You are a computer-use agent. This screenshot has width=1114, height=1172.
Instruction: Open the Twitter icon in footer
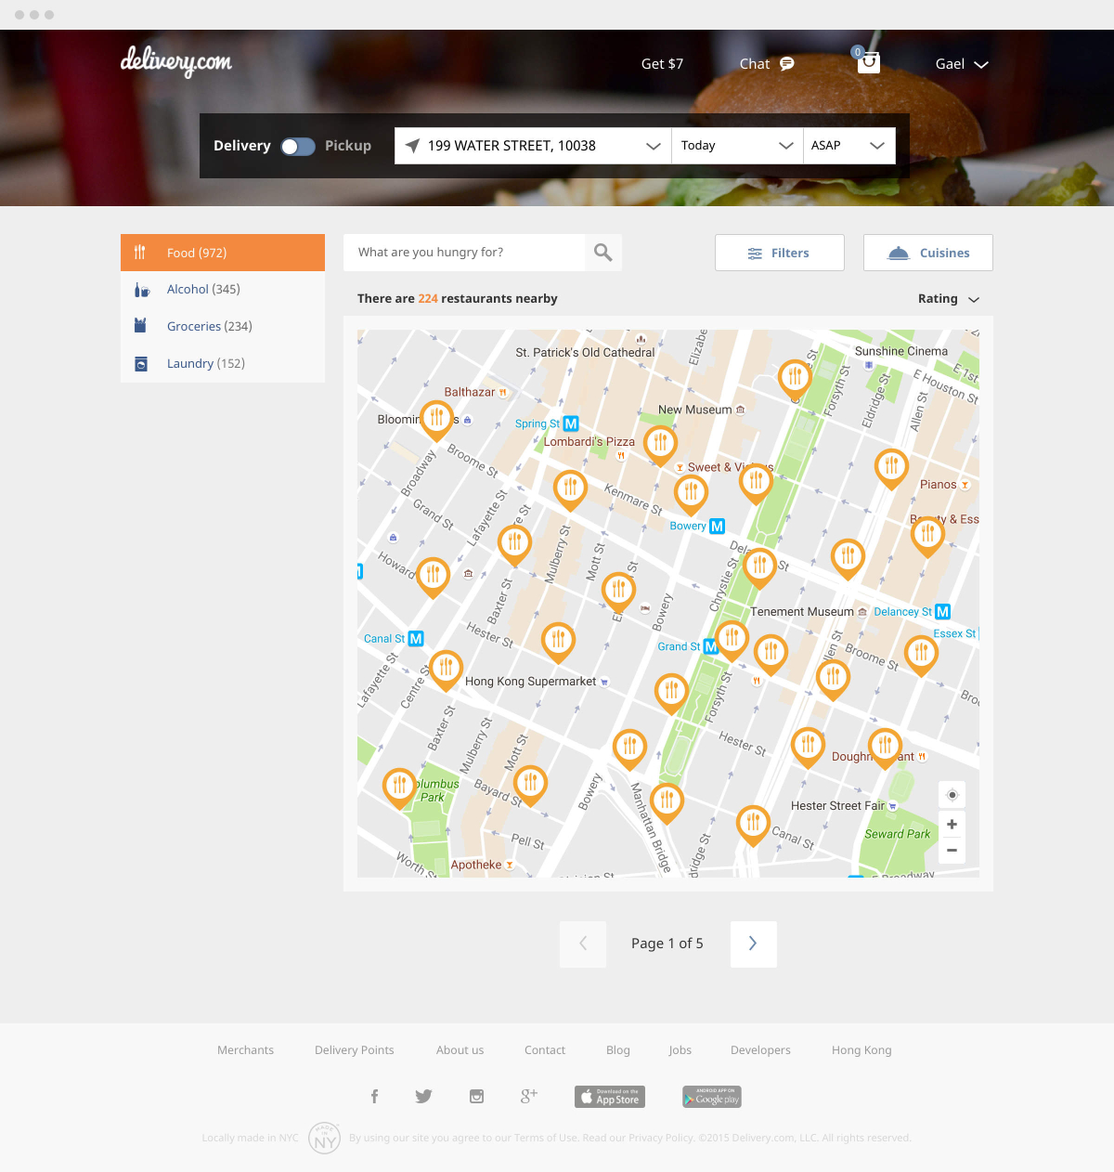coord(423,1097)
